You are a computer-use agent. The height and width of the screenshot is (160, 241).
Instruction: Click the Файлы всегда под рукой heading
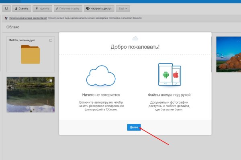(169, 95)
